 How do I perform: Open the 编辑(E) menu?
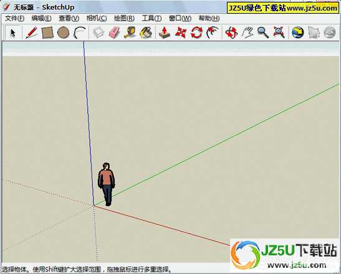point(41,18)
